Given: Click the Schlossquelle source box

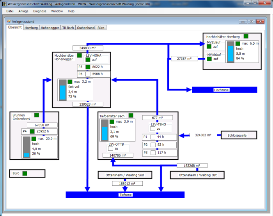Looking at the screenshot, I should tap(239, 135).
